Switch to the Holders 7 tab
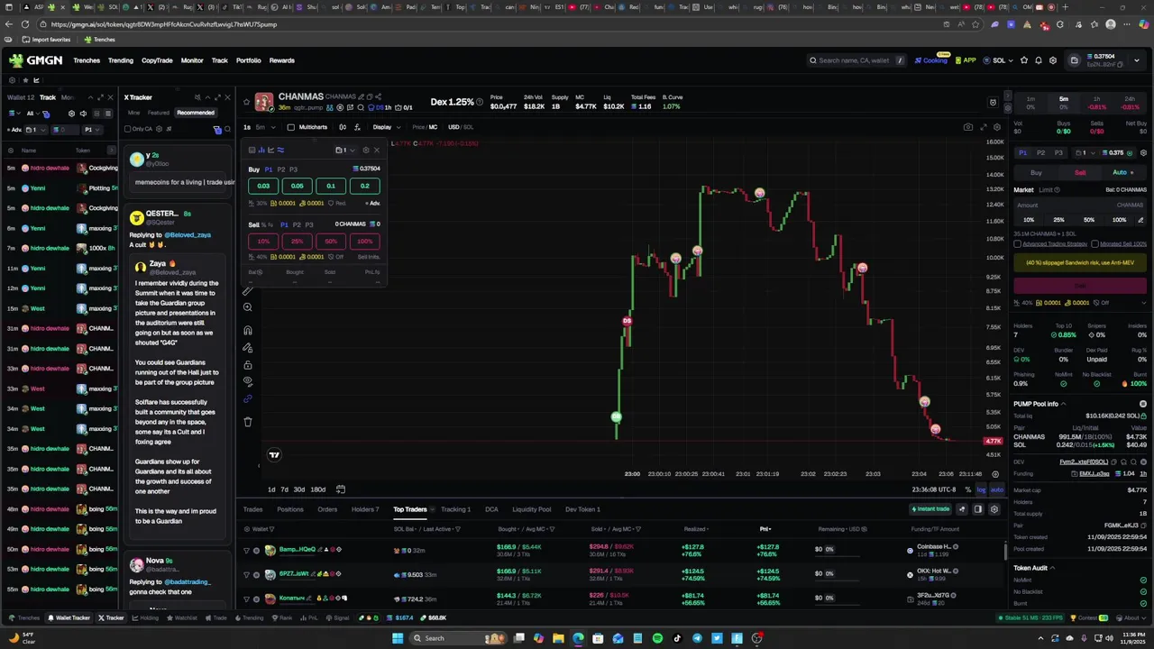 pos(365,509)
